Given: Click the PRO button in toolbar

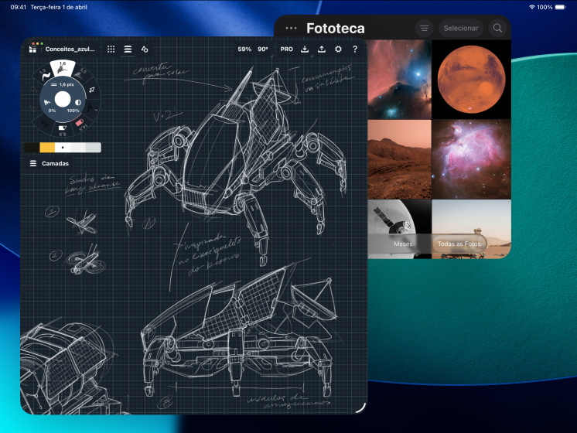Looking at the screenshot, I should pos(286,49).
